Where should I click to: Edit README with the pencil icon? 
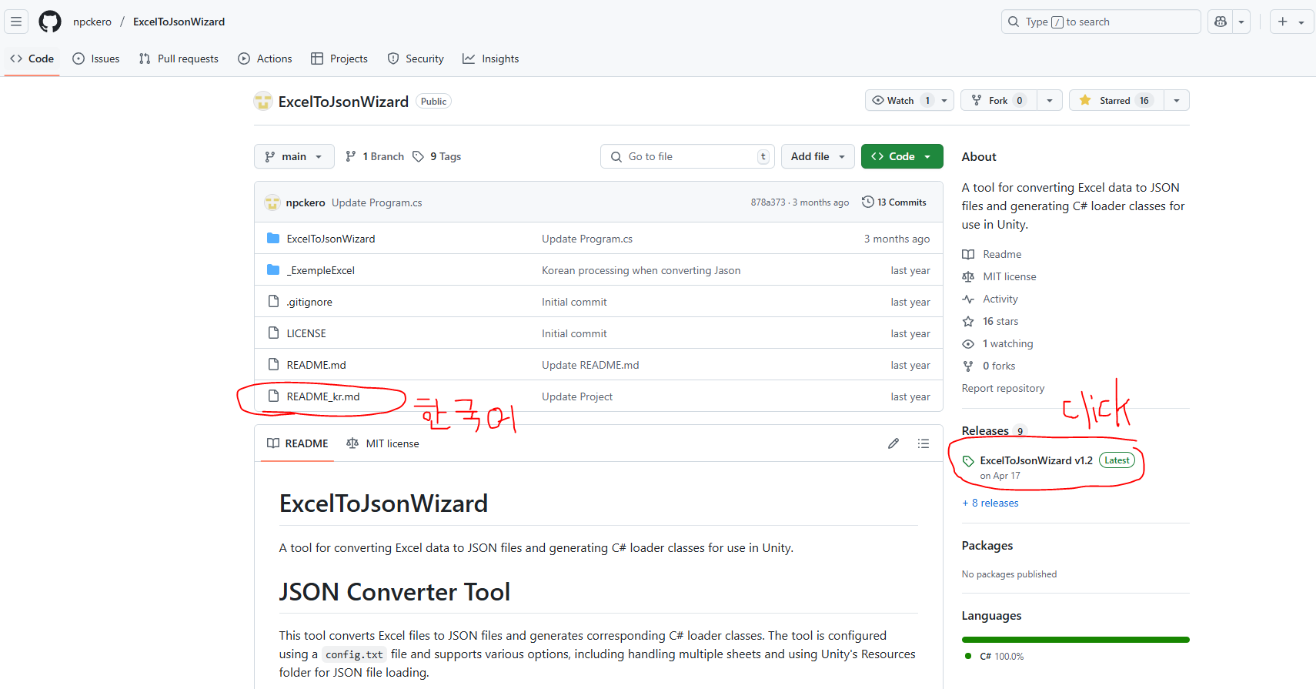click(893, 443)
